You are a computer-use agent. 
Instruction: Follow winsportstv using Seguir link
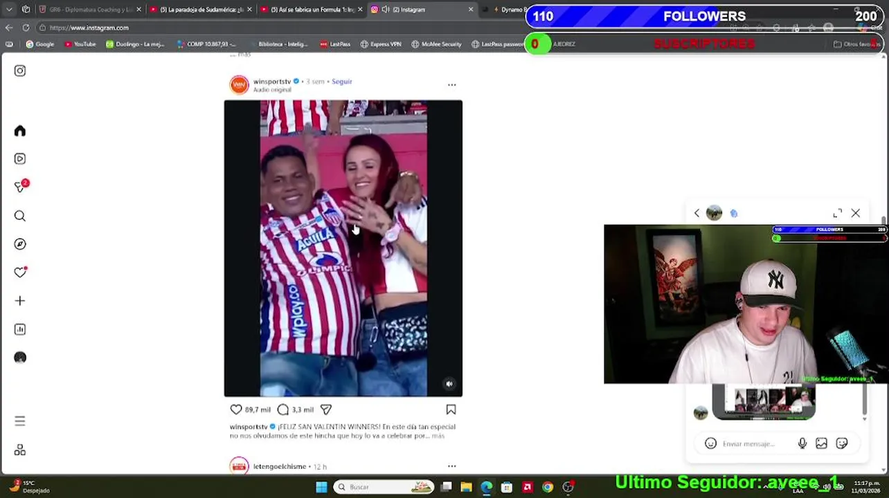coord(342,82)
